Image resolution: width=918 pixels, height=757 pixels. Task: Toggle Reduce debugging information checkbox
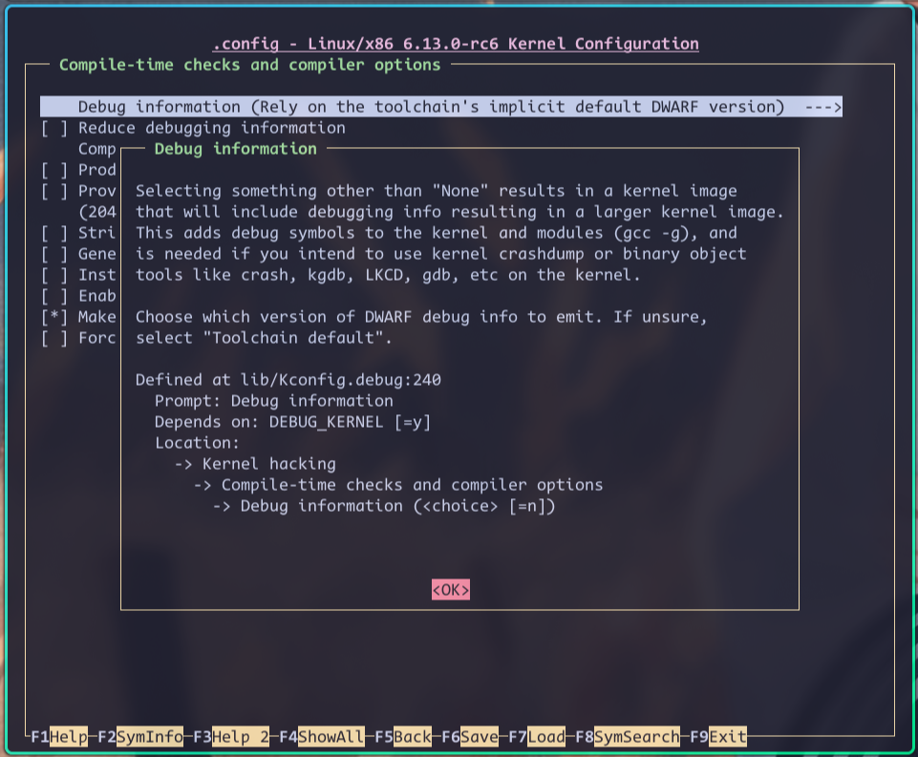click(53, 128)
